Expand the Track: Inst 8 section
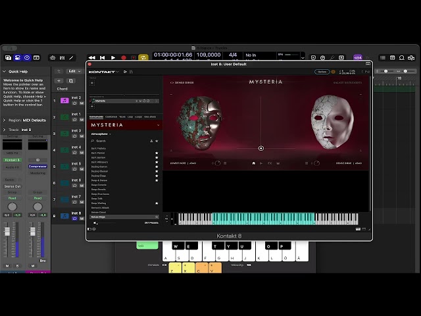The height and width of the screenshot is (316, 421). tap(5, 130)
